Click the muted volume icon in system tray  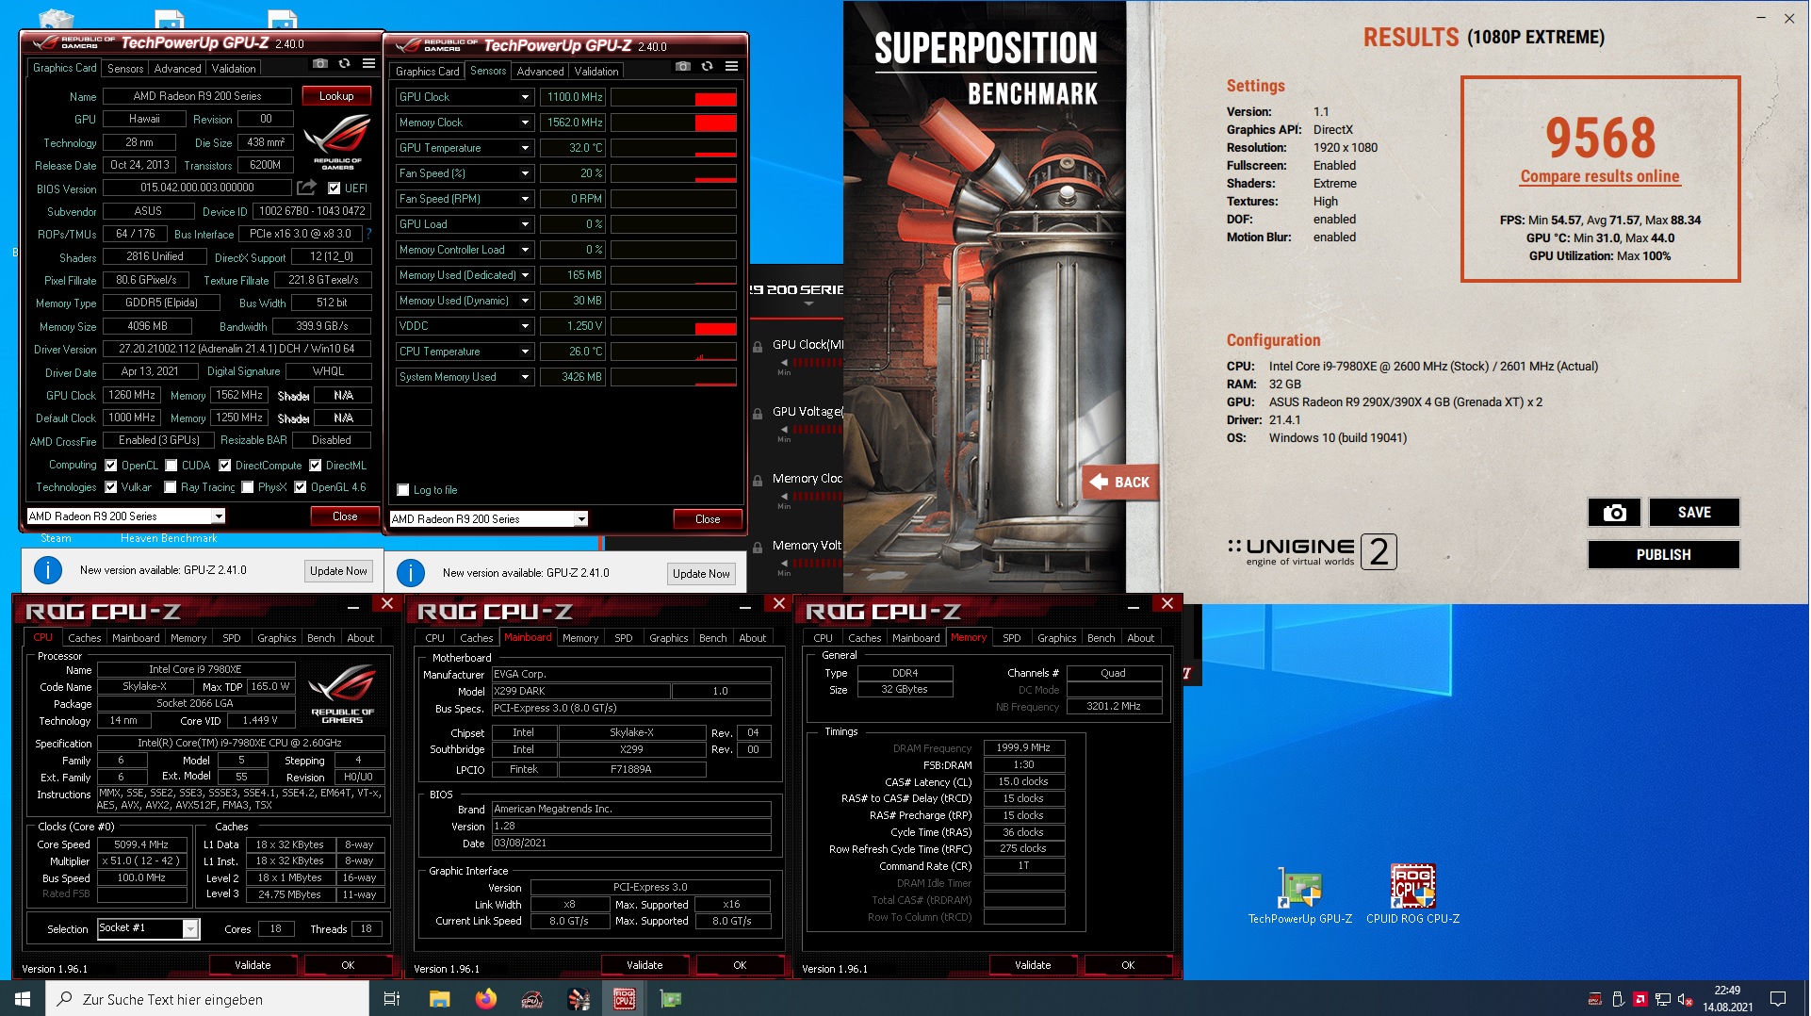pyautogui.click(x=1686, y=1000)
